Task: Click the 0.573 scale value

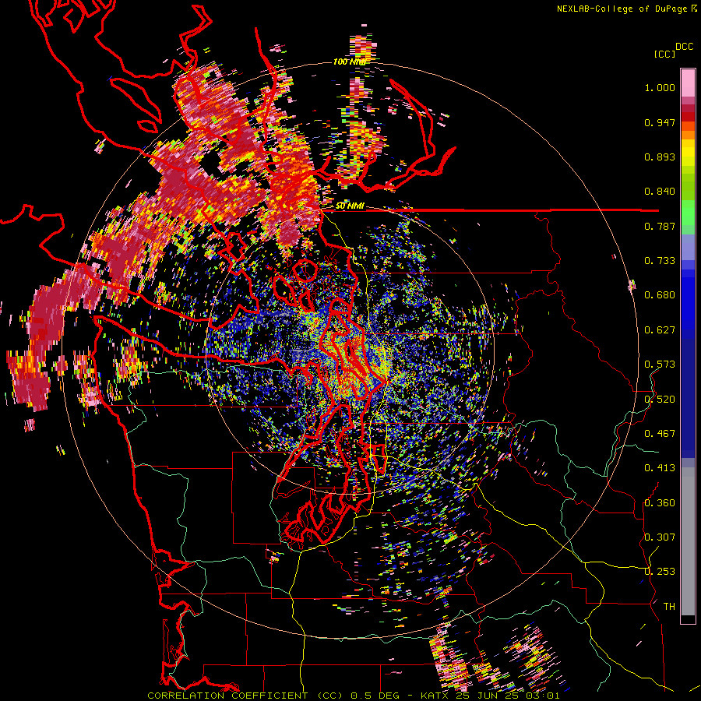Action: 660,365
